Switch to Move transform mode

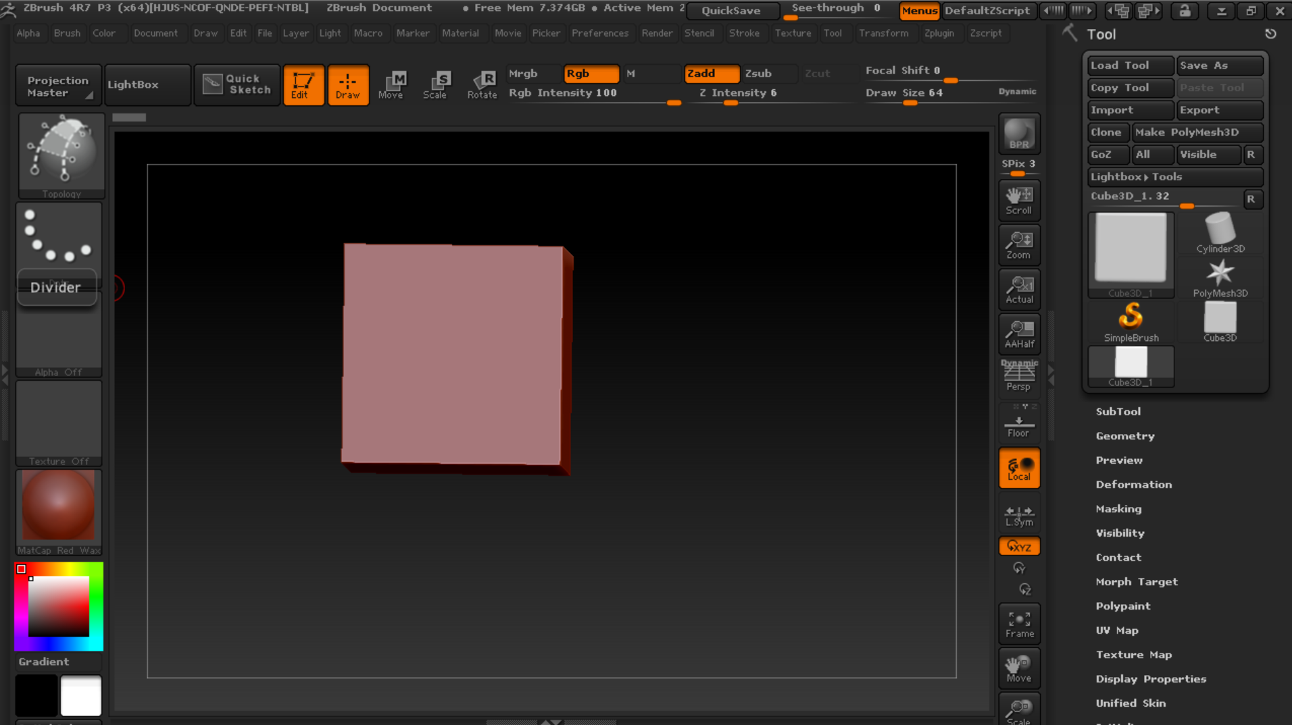[x=391, y=85]
